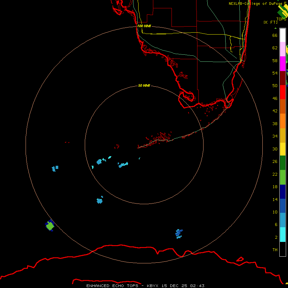Click the KBYX radar site identifier
This screenshot has height=288, width=288.
[153, 286]
